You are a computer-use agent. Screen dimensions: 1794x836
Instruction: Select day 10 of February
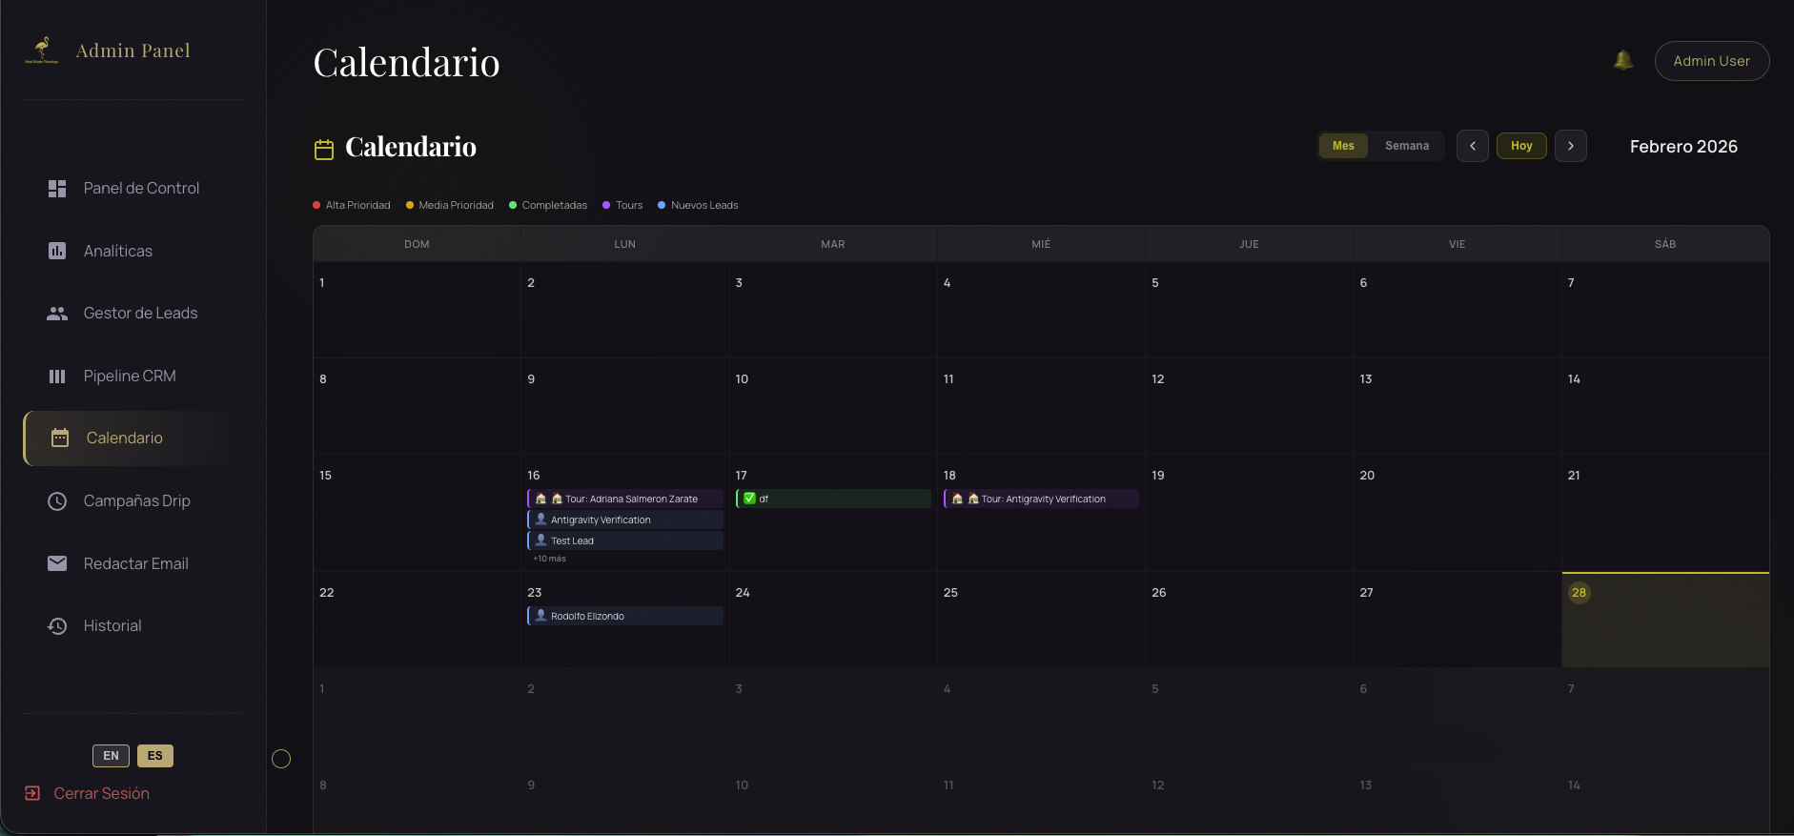833,406
